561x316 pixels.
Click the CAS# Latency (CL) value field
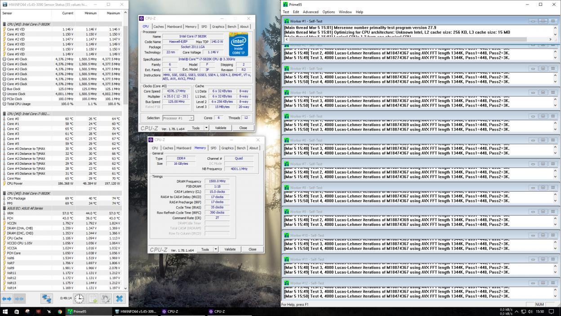[217, 192]
